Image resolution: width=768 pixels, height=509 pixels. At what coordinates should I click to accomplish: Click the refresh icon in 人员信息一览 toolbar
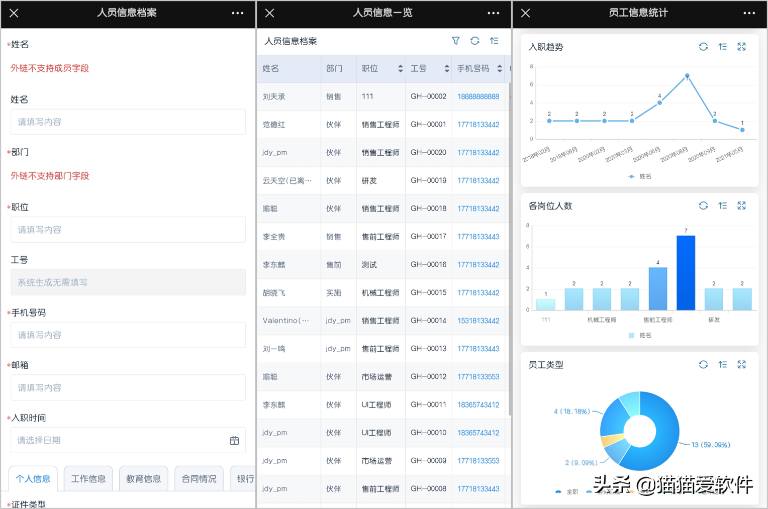coord(474,41)
